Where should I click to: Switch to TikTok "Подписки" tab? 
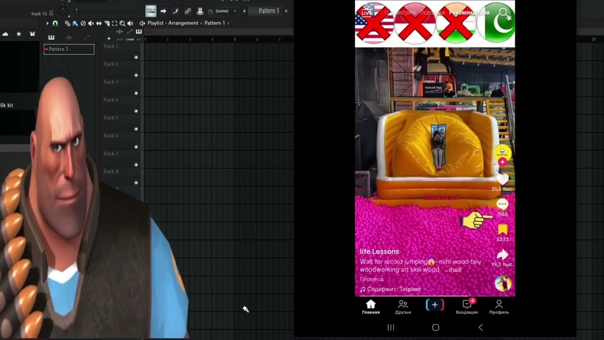point(433,13)
